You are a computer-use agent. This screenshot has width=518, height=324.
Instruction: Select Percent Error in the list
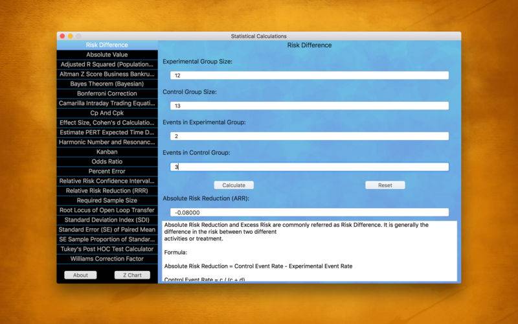click(x=107, y=171)
